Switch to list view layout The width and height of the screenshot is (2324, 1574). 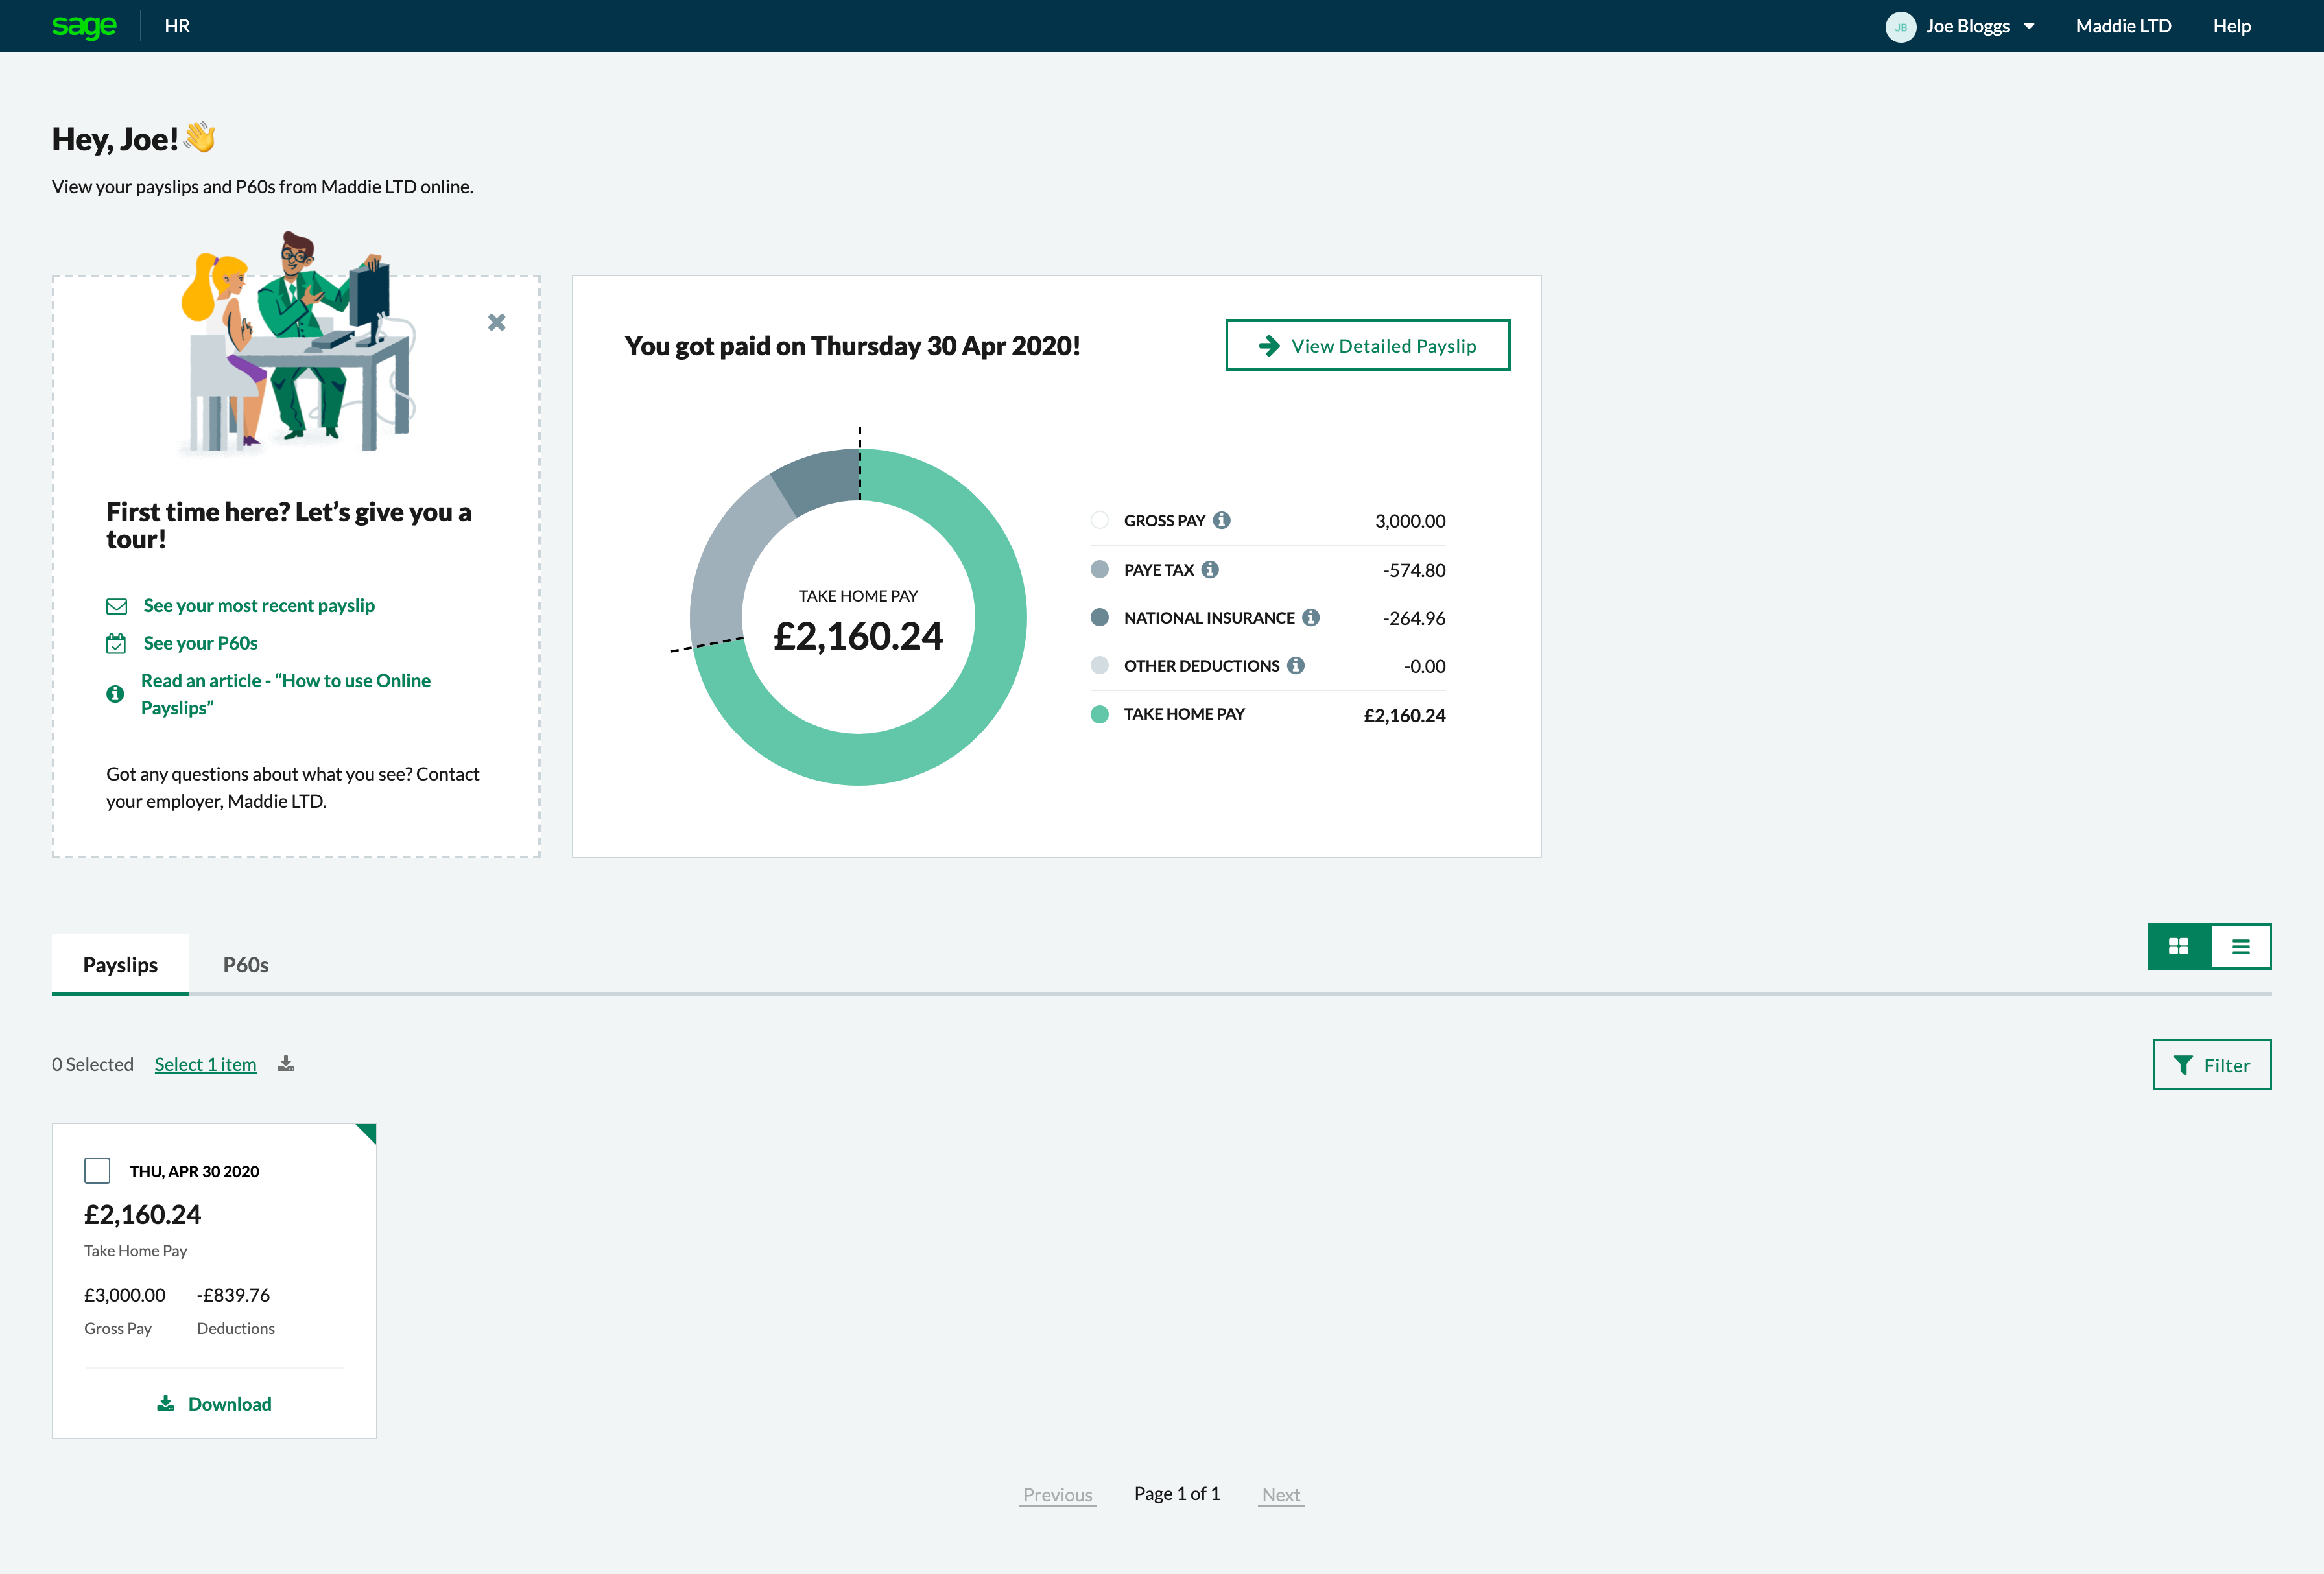[x=2240, y=946]
